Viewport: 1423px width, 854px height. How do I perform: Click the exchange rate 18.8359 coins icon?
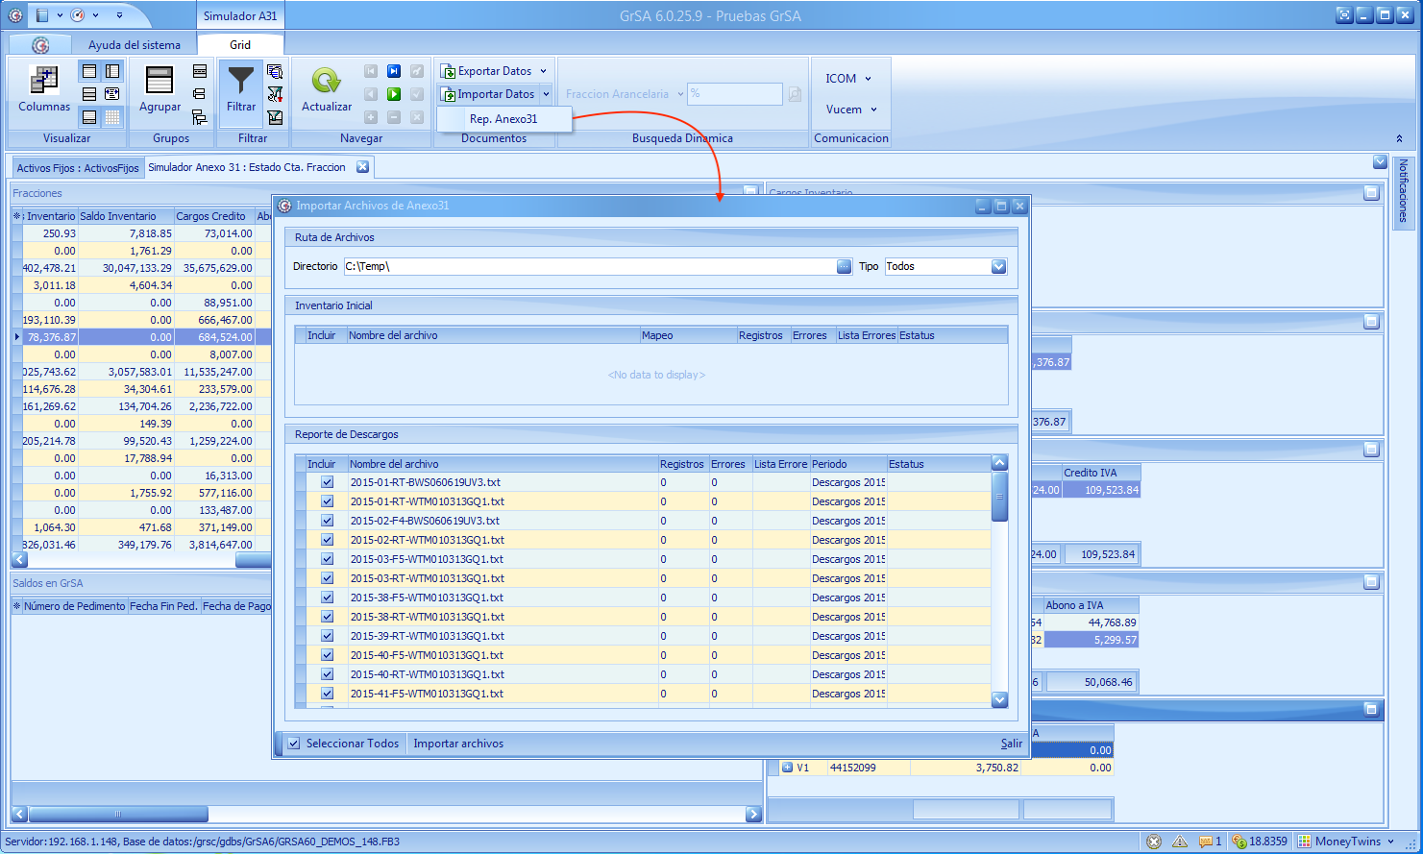point(1239,842)
